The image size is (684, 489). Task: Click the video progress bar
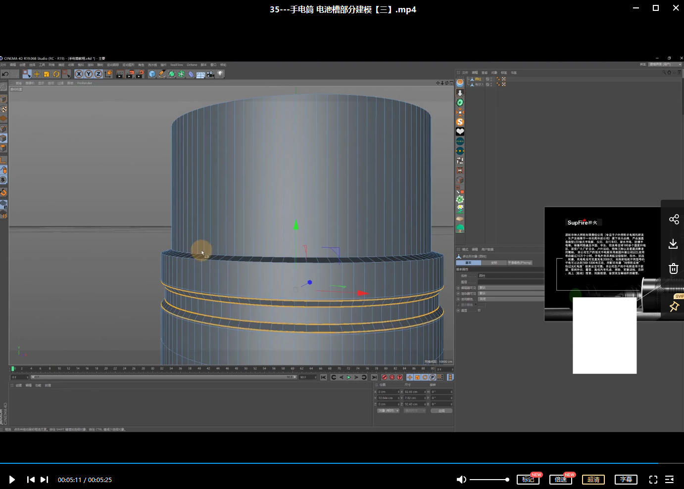click(342, 463)
